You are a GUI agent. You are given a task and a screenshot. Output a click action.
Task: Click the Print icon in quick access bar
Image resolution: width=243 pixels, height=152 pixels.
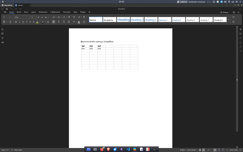pos(7,9)
